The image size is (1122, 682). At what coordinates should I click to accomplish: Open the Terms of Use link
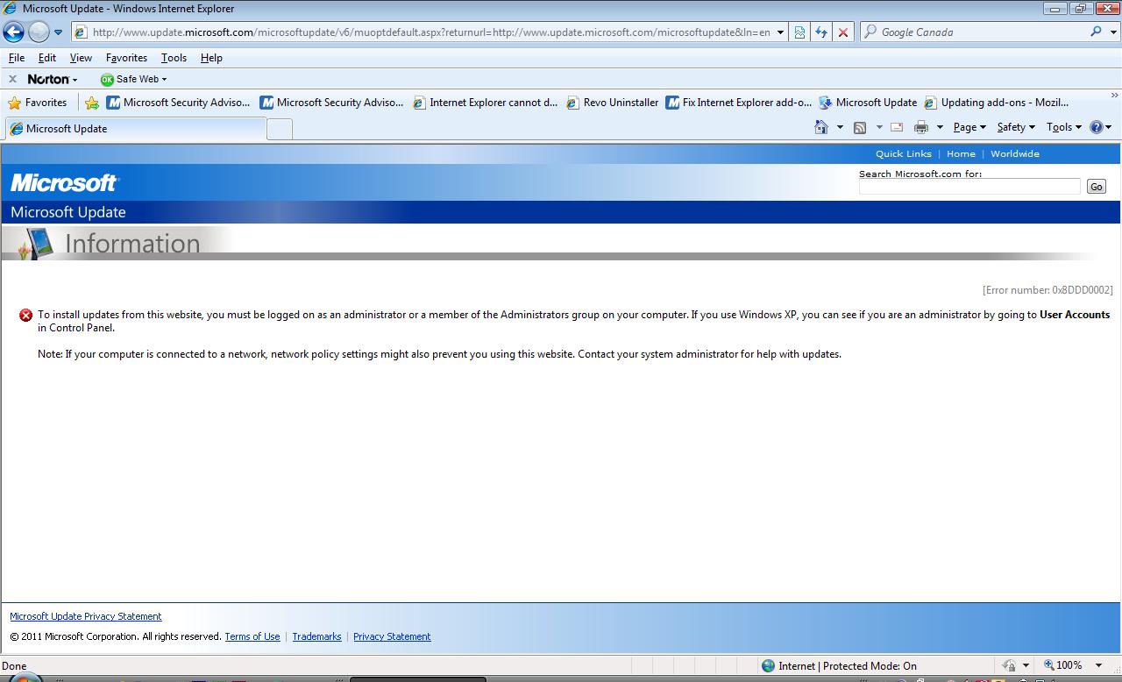click(x=252, y=636)
